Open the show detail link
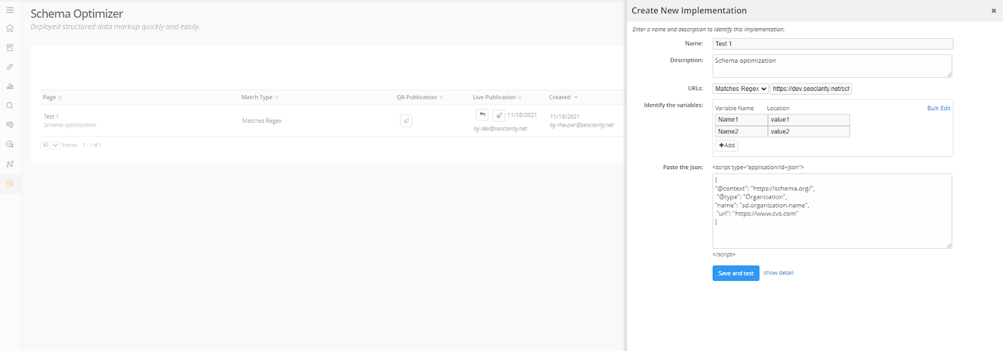This screenshot has width=1003, height=351. point(778,273)
